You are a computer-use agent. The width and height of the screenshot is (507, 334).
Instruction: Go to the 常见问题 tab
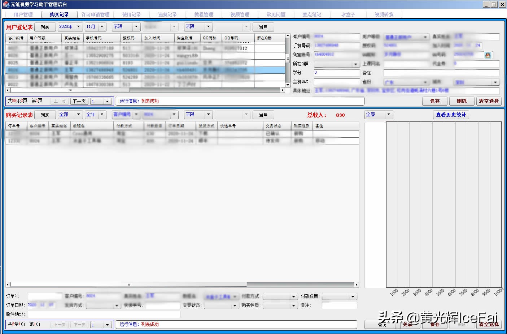click(x=276, y=14)
